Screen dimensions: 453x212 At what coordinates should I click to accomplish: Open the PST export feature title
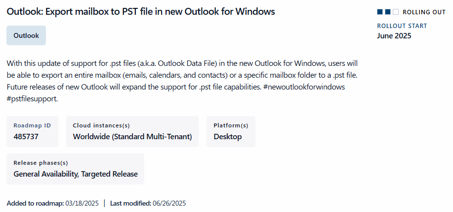(141, 11)
